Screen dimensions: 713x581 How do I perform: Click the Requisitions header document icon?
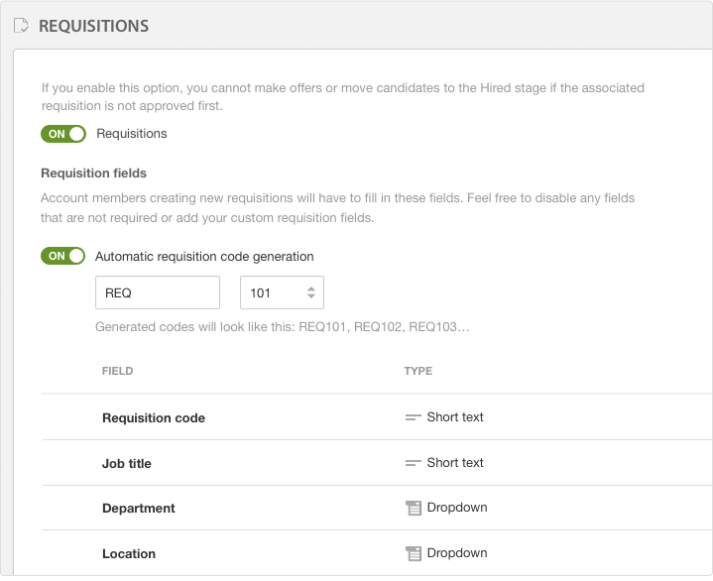(x=21, y=26)
